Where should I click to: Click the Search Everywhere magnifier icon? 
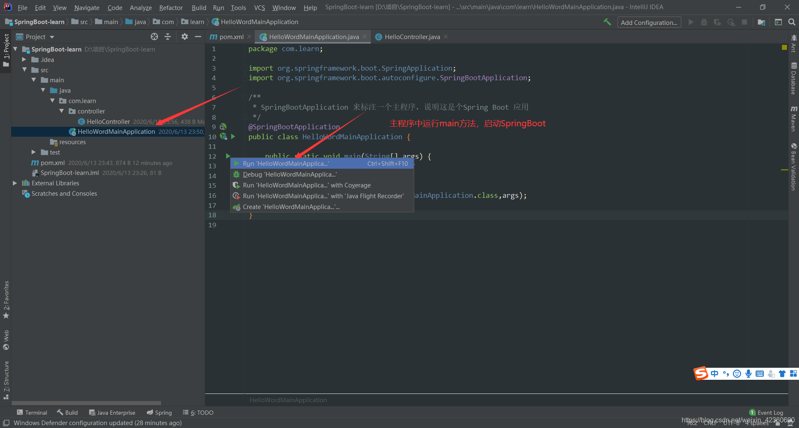click(x=792, y=22)
